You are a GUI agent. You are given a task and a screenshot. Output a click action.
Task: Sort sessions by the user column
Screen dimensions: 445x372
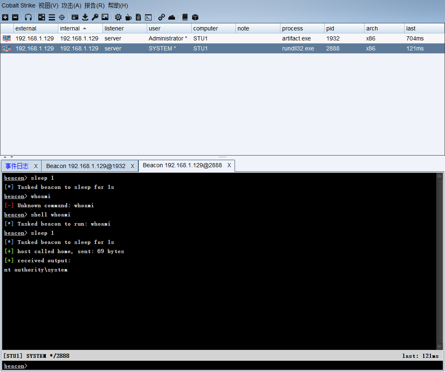pyautogui.click(x=169, y=28)
